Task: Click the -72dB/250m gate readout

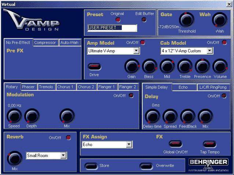Action: pyautogui.click(x=169, y=27)
